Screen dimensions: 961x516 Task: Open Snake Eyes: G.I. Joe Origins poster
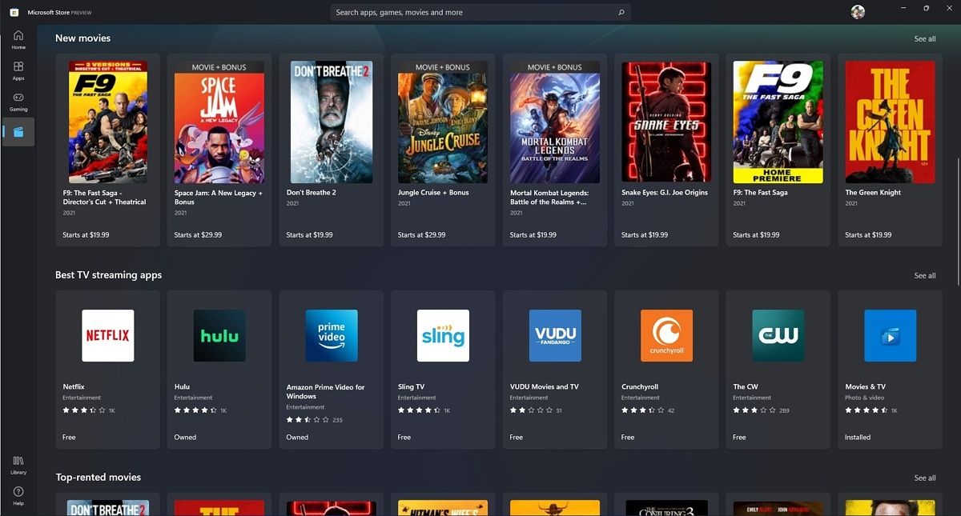666,122
